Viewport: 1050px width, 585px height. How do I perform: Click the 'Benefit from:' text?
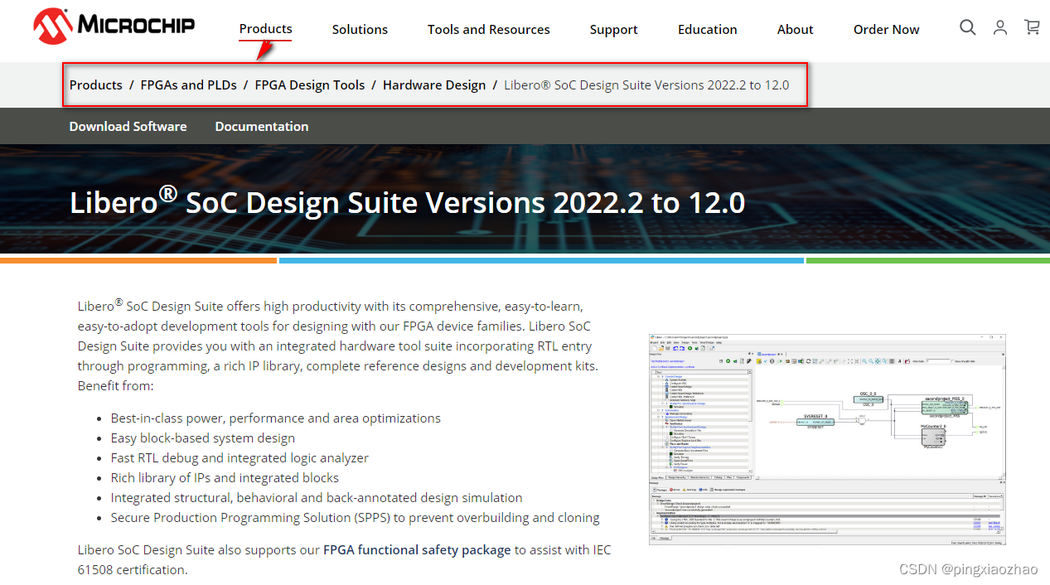[x=116, y=386]
